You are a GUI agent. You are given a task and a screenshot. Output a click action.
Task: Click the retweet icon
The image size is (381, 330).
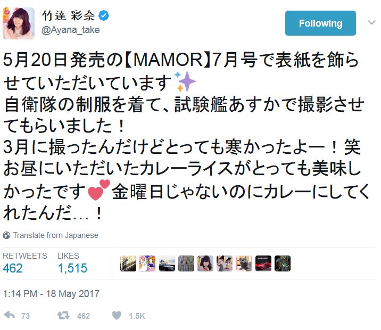[63, 316]
